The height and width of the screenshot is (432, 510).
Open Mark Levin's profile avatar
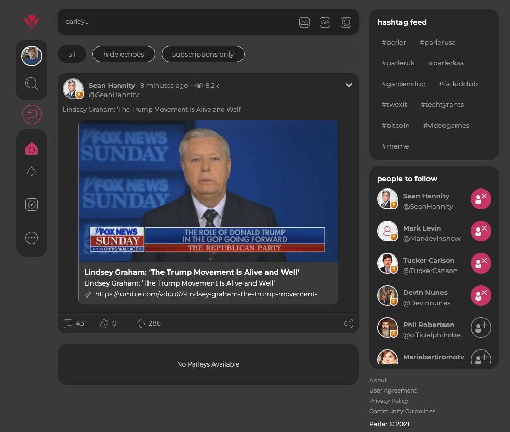coord(387,231)
